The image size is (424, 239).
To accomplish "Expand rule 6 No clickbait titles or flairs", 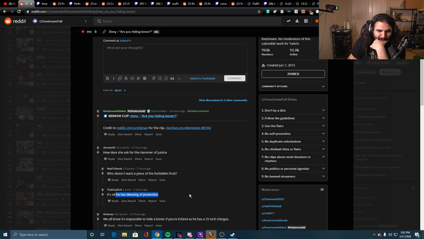I will [293, 149].
